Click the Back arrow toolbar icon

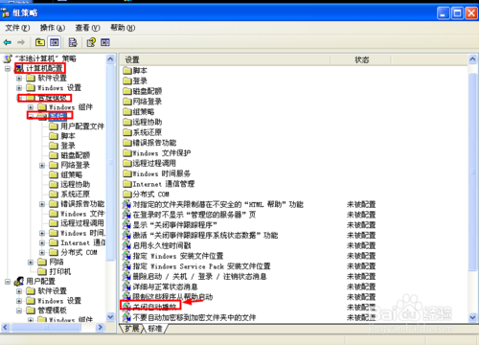pos(8,42)
